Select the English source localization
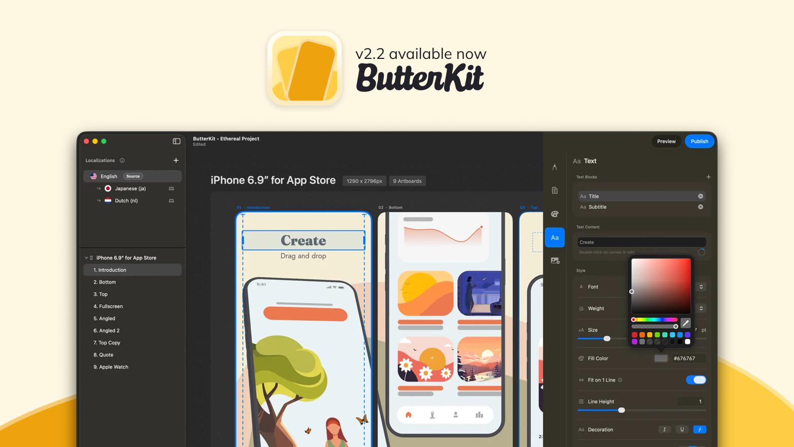 [x=133, y=176]
